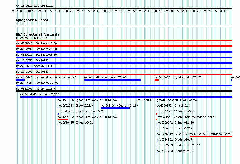Click the 99824k ruler tick label
Screen dimensions: 240x164
(118, 11)
